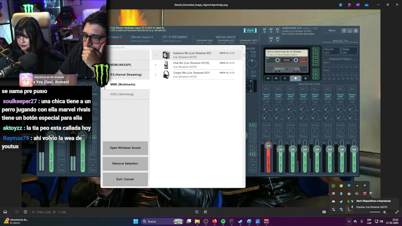Open Hardware Out A1 device dropdown
This screenshot has height=226, width=402.
click(x=264, y=30)
